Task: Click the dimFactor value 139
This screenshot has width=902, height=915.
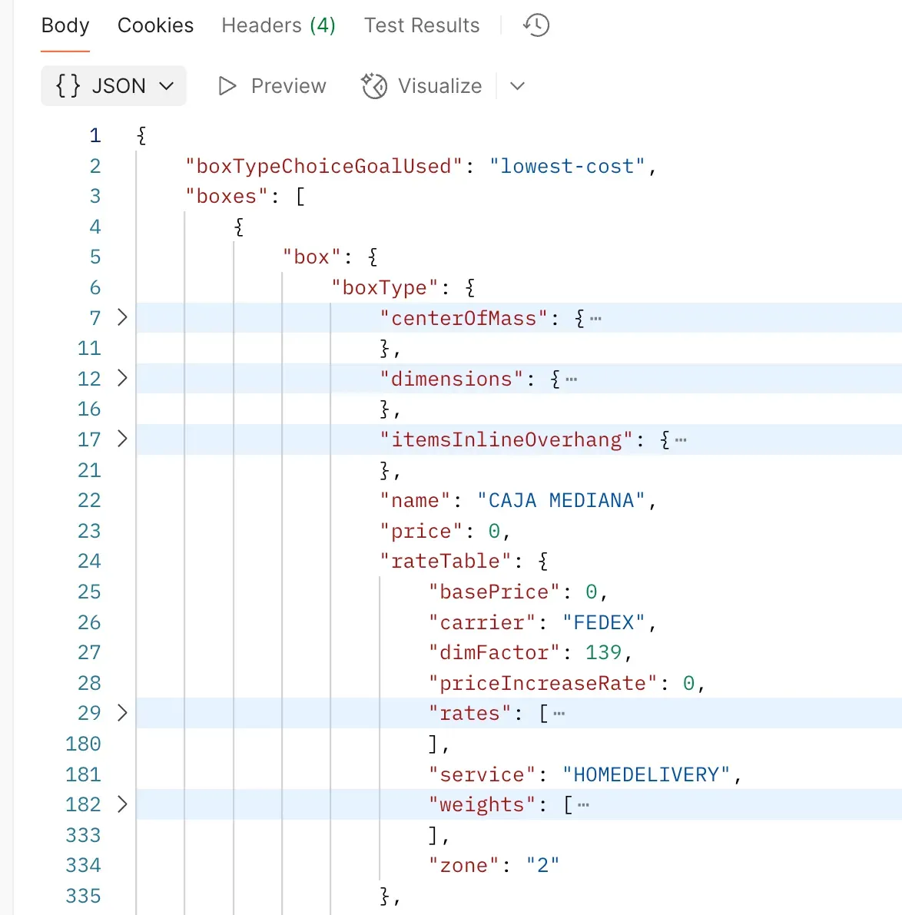Action: click(x=603, y=652)
